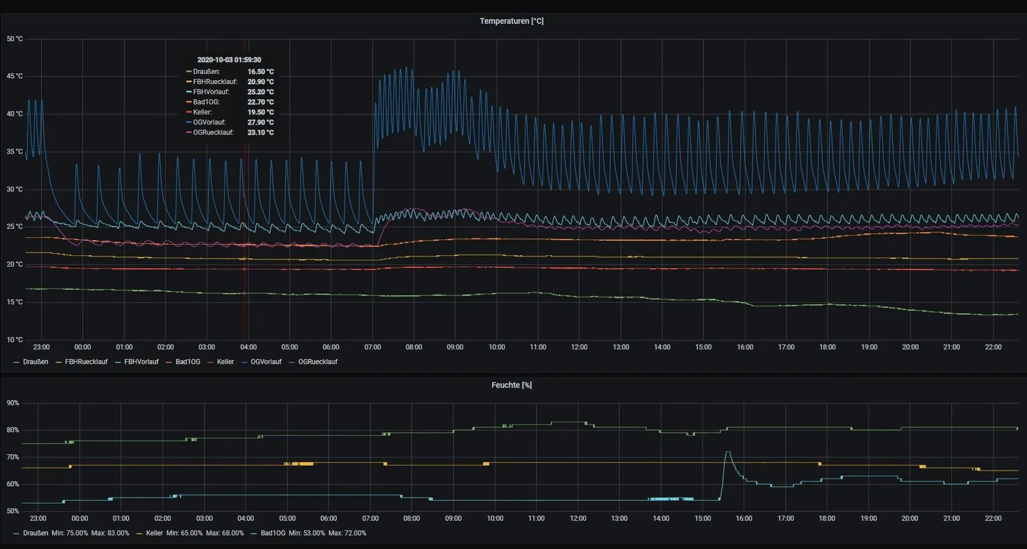Toggle the Keller series in the temperature legend
The height and width of the screenshot is (549, 1027).
pyautogui.click(x=225, y=362)
